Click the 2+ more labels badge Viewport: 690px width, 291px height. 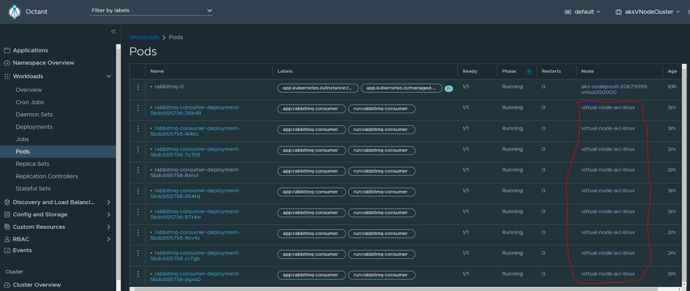(x=449, y=89)
